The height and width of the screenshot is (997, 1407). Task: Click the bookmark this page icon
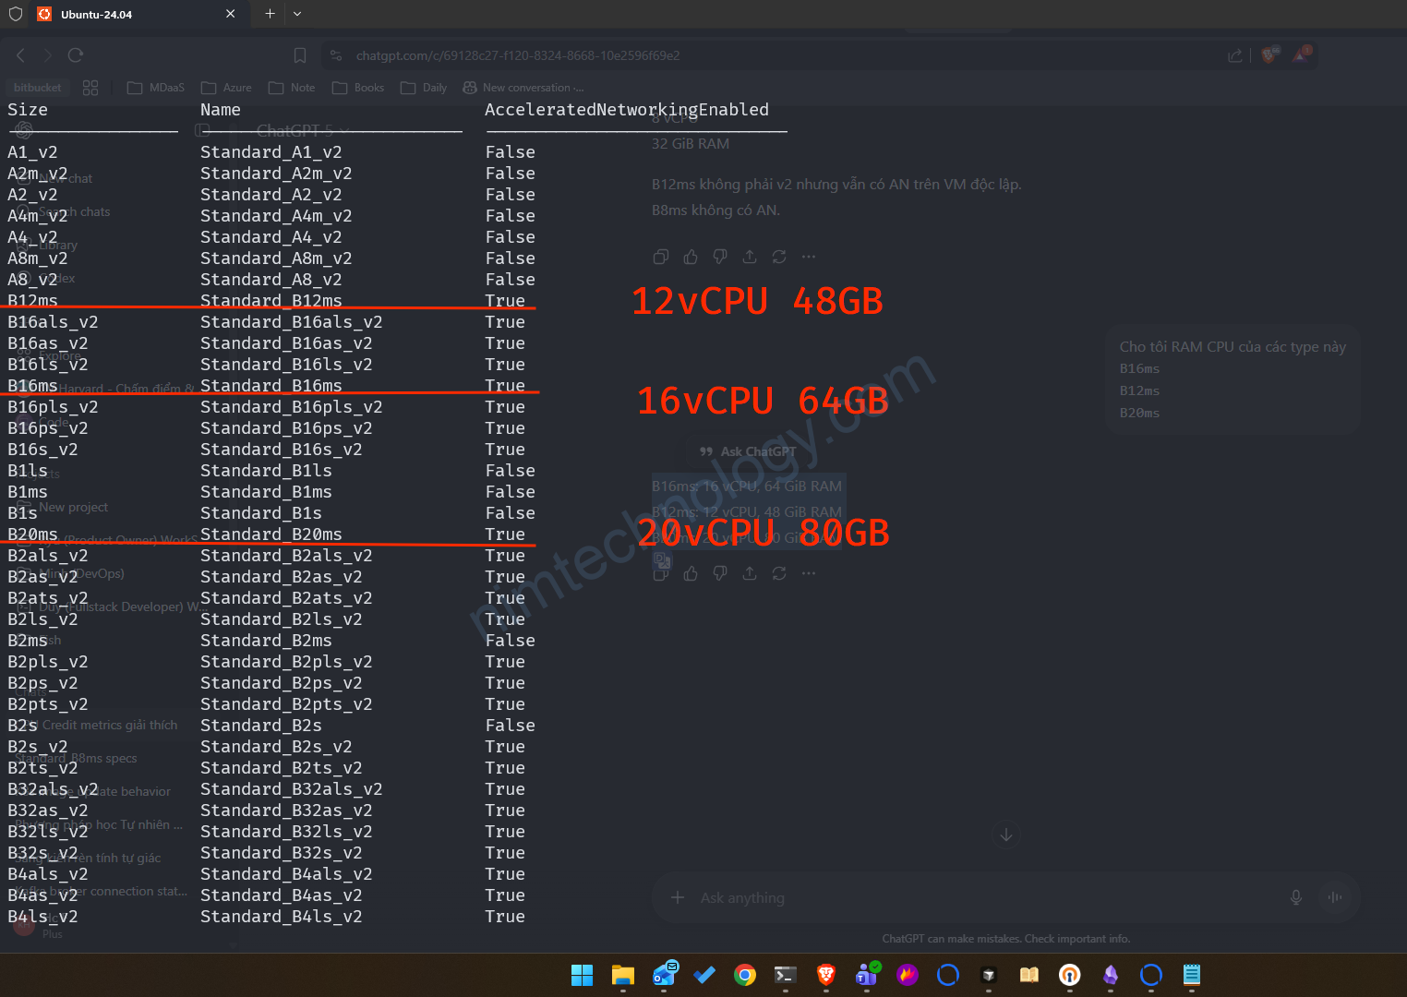pyautogui.click(x=300, y=55)
